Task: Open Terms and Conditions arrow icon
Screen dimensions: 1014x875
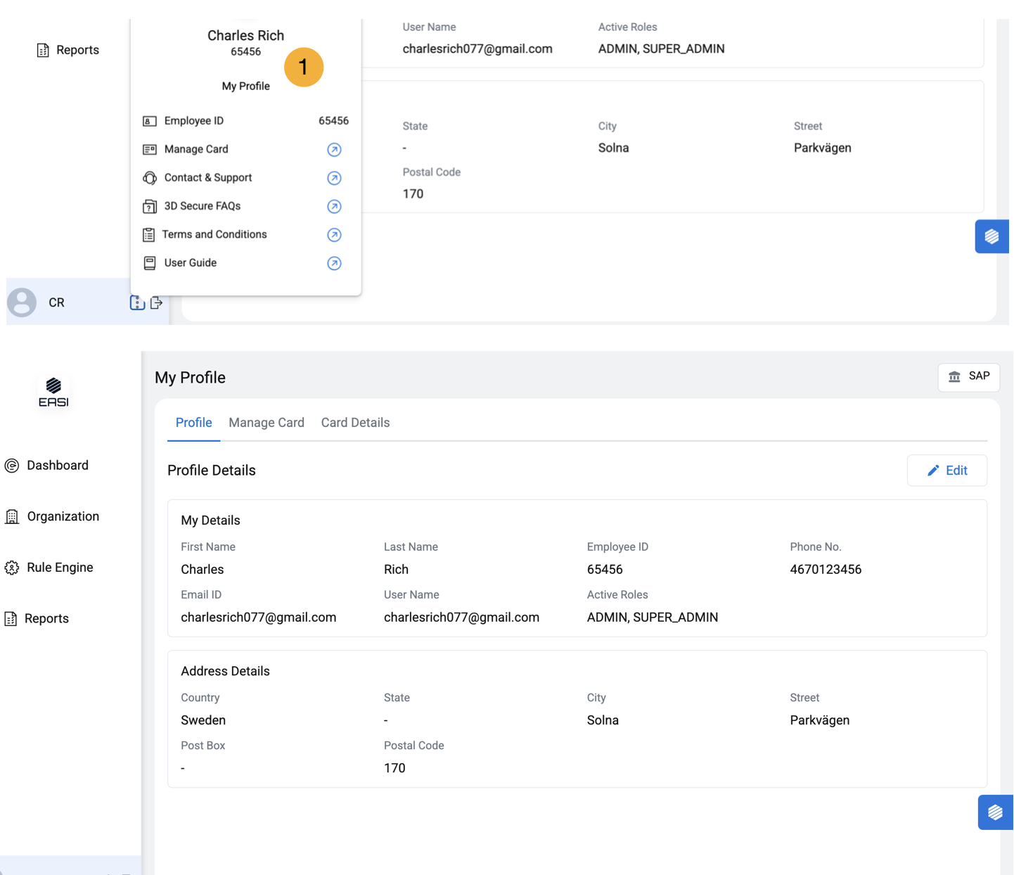Action: click(x=334, y=235)
